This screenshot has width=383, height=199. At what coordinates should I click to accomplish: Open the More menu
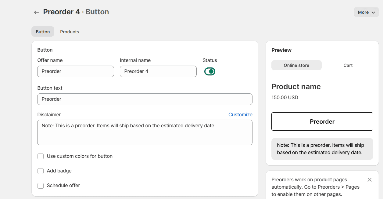point(366,12)
